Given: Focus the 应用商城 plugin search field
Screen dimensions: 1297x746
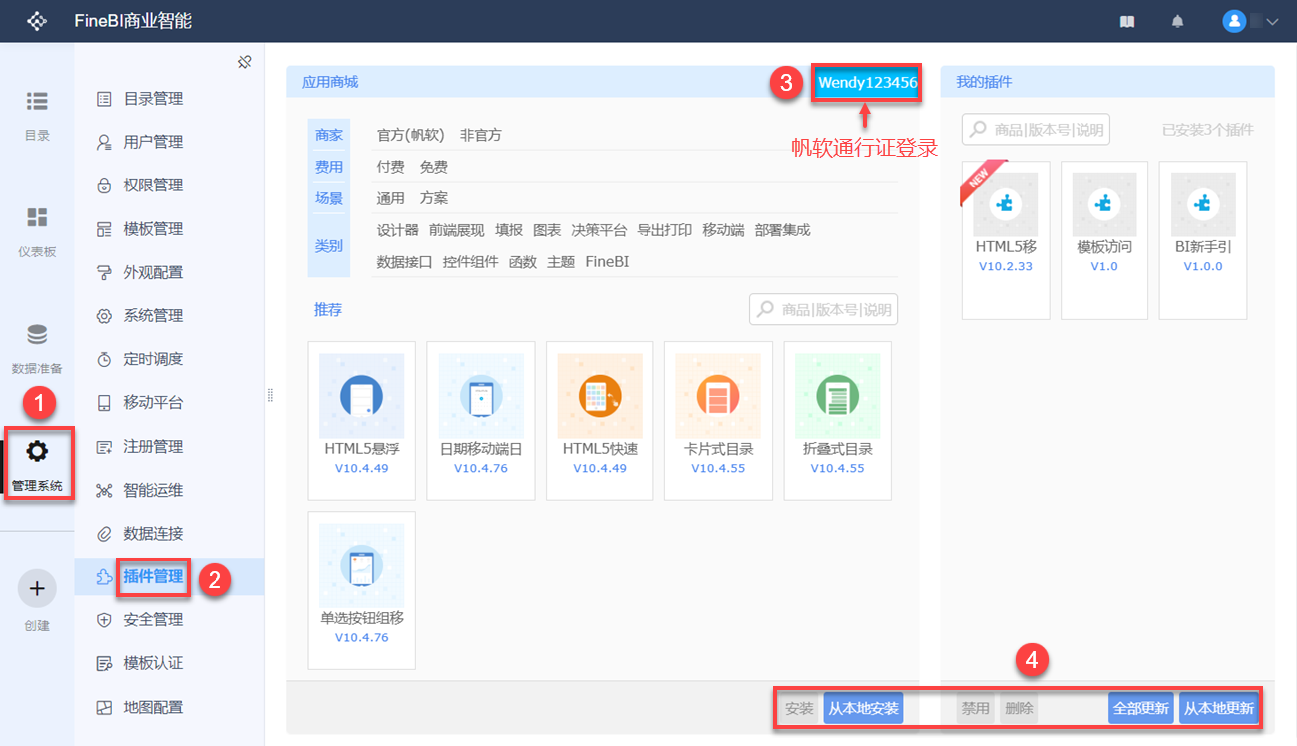Looking at the screenshot, I should coord(823,309).
